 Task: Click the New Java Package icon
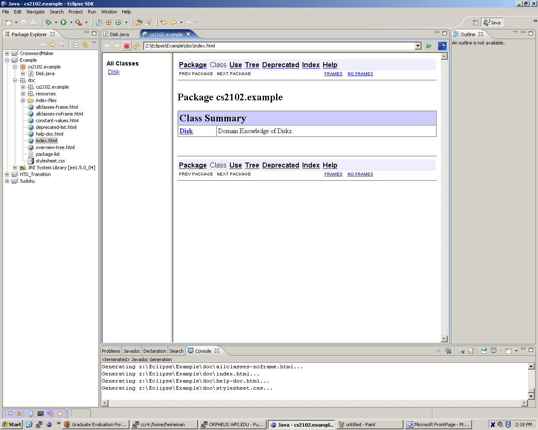pyautogui.click(x=109, y=22)
